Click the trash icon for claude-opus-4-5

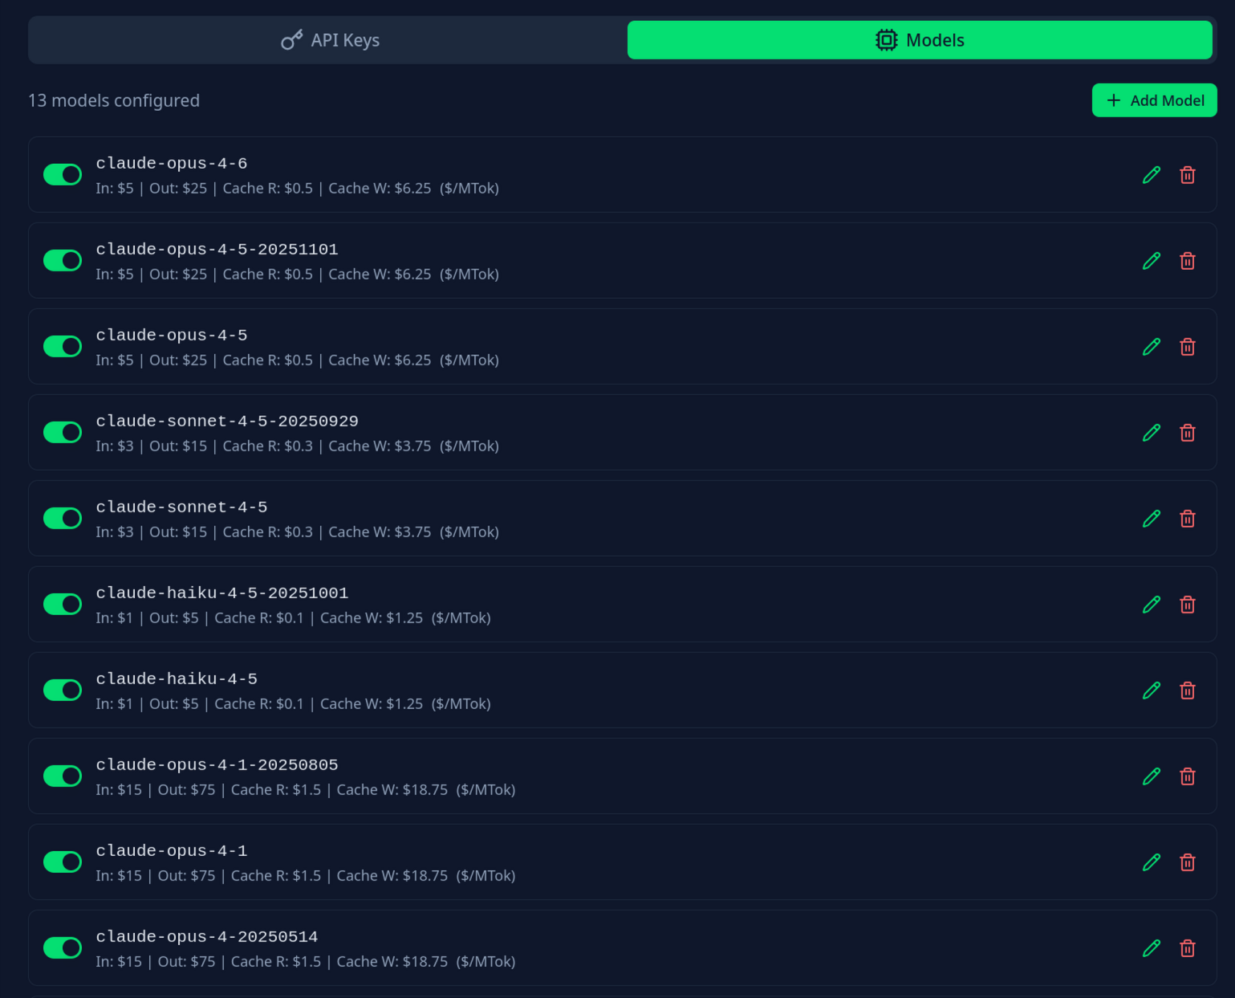tap(1188, 347)
